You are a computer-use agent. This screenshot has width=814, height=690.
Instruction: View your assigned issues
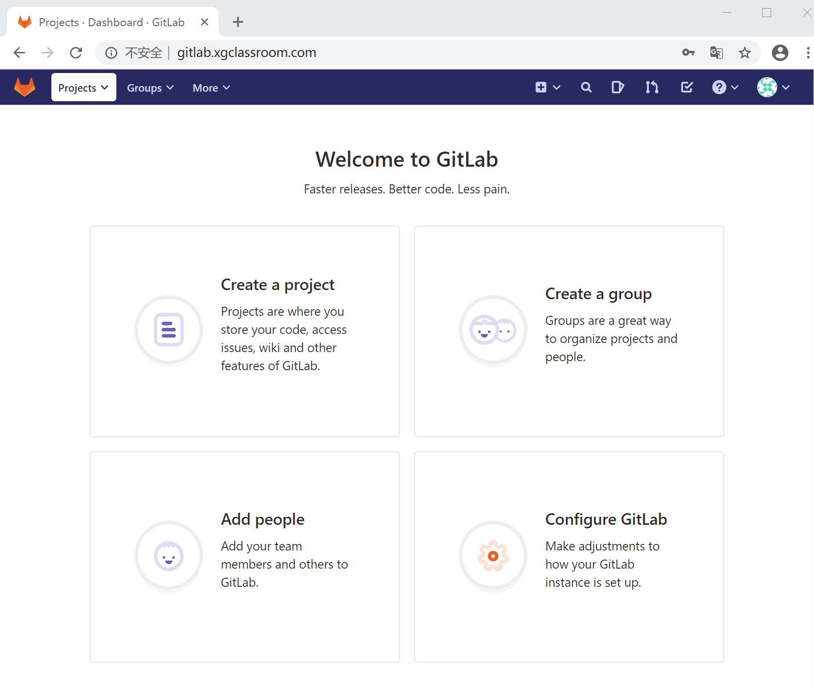coord(617,87)
